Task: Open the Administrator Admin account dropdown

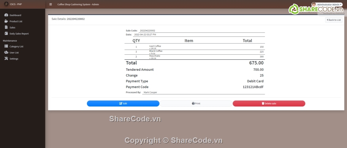Action: coord(329,4)
